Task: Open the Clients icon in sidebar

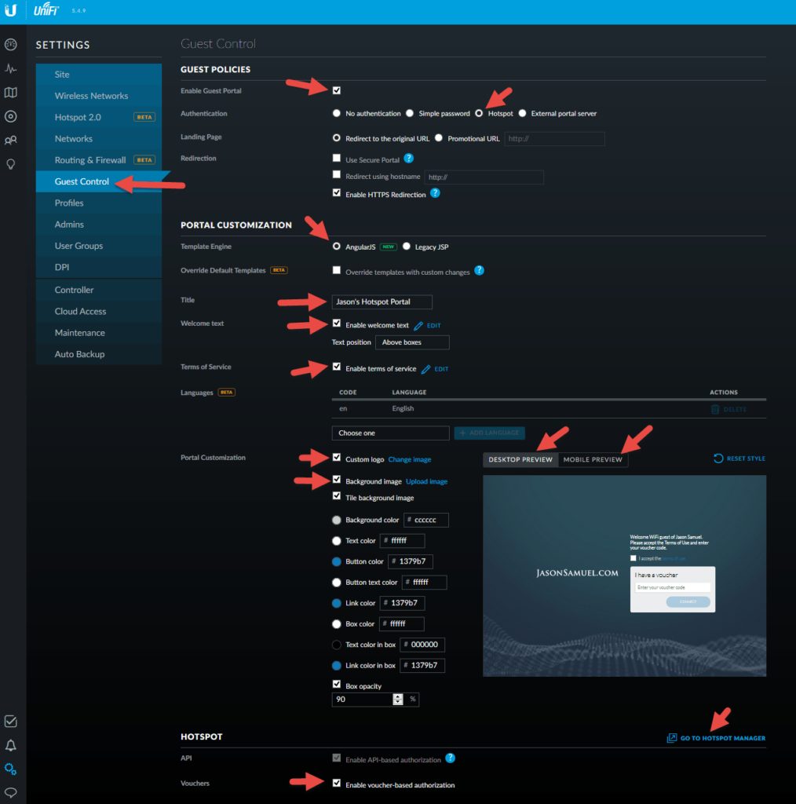Action: [x=11, y=141]
